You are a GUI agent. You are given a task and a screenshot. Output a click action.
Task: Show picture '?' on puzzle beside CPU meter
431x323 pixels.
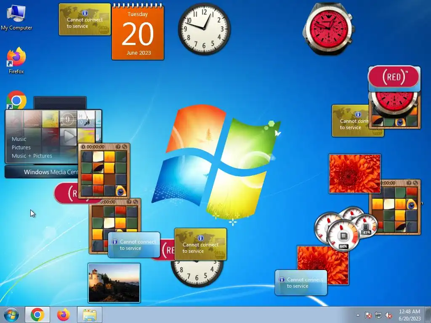pyautogui.click(x=409, y=183)
